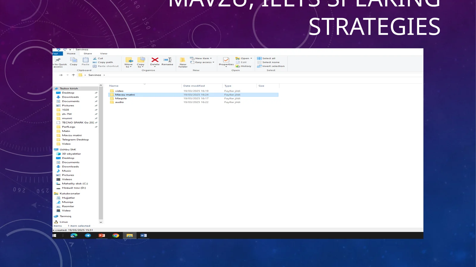Expand the Easy access dropdown
This screenshot has width=476, height=267.
204,62
